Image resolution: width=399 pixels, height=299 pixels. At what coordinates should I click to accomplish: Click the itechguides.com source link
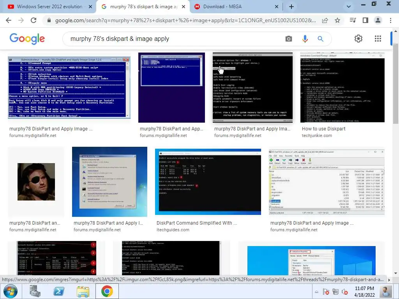[x=173, y=230]
